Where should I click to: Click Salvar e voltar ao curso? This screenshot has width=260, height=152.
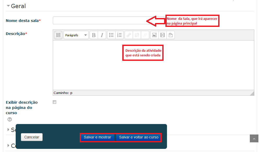click(138, 137)
